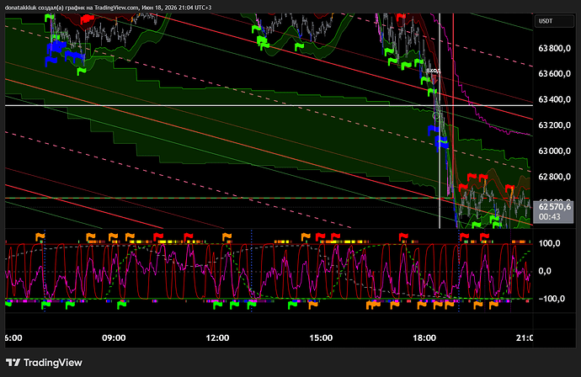
Task: Click the 00:43 bar countdown timer
Action: (x=549, y=217)
